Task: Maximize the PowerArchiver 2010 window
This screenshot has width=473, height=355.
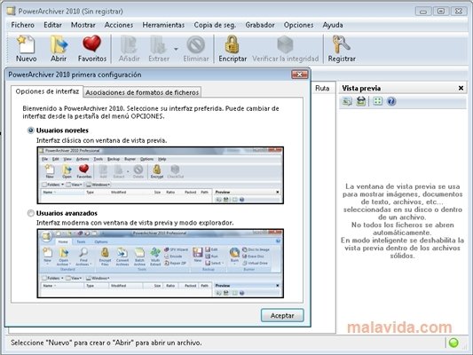Action: (441, 12)
